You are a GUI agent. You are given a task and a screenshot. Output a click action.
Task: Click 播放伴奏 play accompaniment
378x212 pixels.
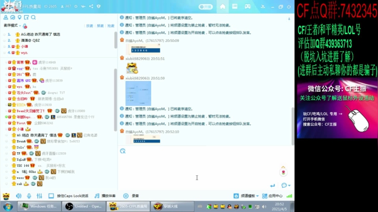click(105, 196)
